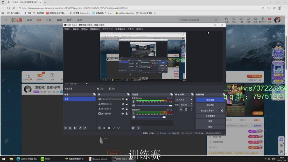Viewport: 288px width, 162px height.
Task: Open the OBS 编辑(E) menu
Action: tap(76, 29)
